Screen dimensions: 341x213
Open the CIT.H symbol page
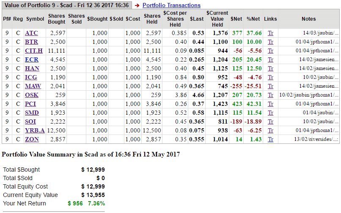34,51
